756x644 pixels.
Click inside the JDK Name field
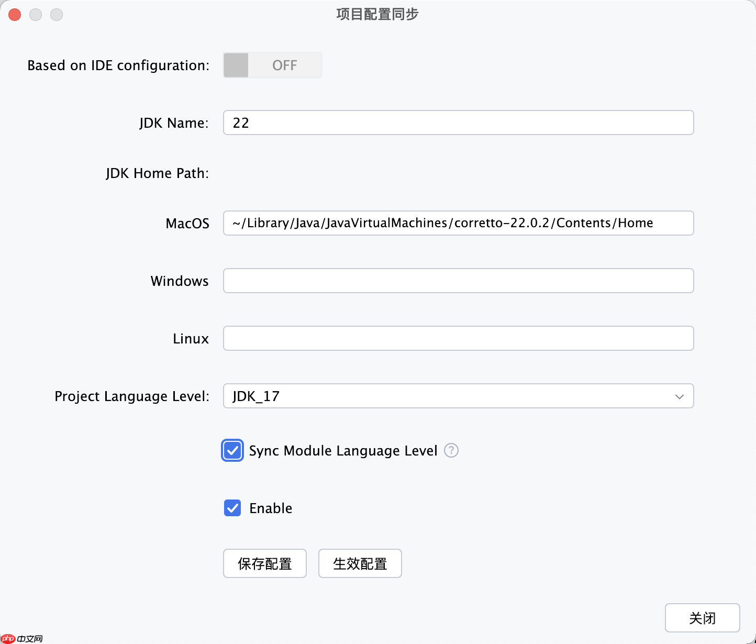pos(458,123)
